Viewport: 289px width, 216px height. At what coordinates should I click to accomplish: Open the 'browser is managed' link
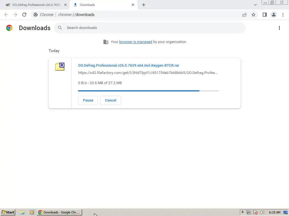point(135,42)
